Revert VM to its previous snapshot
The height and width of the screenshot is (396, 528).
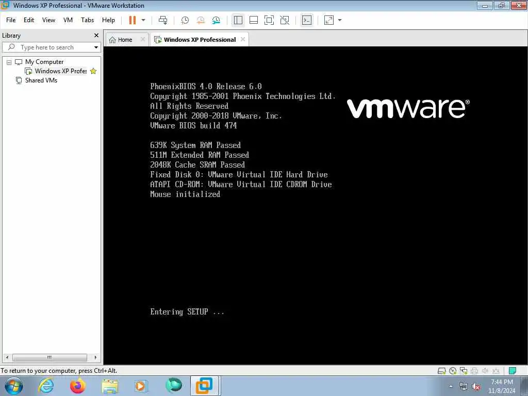(201, 20)
